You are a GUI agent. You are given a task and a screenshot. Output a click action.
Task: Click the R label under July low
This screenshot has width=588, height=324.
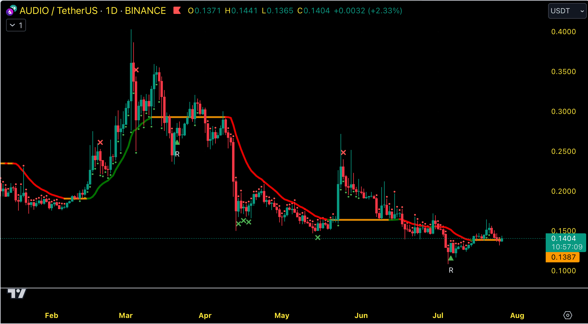tap(451, 270)
